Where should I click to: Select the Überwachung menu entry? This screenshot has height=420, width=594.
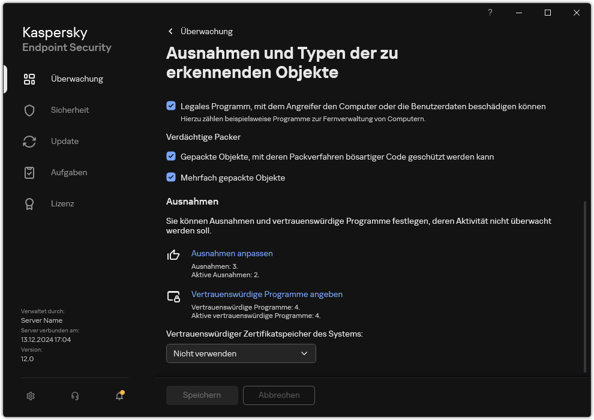(x=77, y=79)
